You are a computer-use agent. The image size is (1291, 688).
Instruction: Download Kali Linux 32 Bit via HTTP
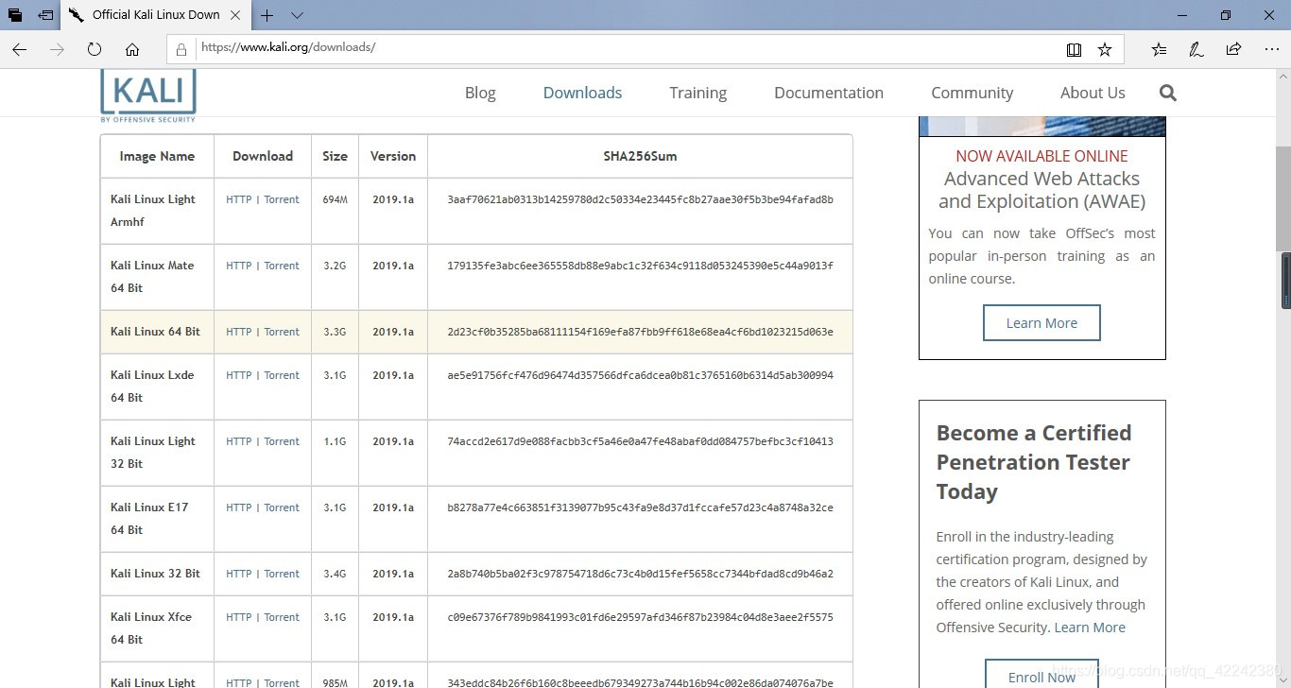coord(238,574)
